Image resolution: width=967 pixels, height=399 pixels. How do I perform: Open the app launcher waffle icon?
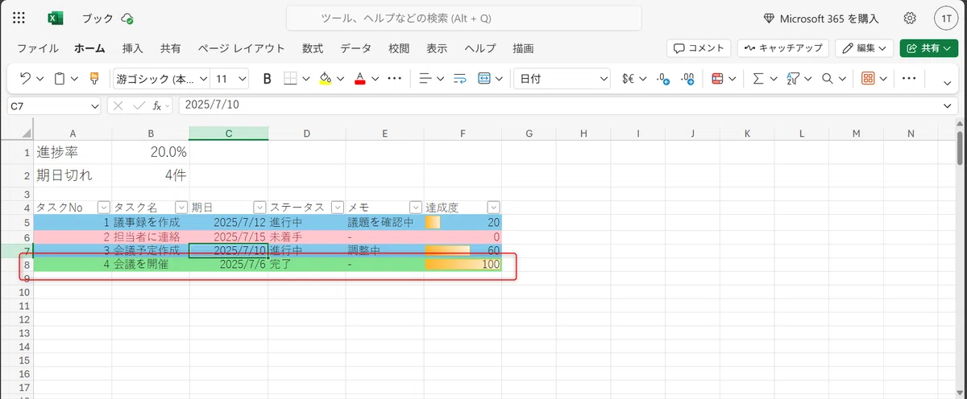click(19, 18)
